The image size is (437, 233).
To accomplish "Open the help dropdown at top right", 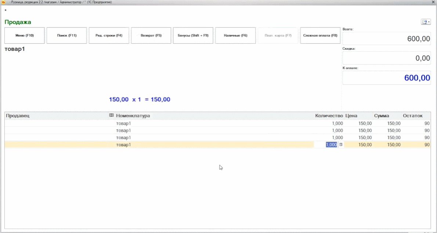I will click(x=426, y=22).
